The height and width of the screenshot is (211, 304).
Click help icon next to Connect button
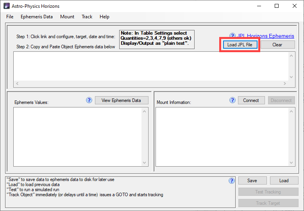pyautogui.click(x=232, y=100)
